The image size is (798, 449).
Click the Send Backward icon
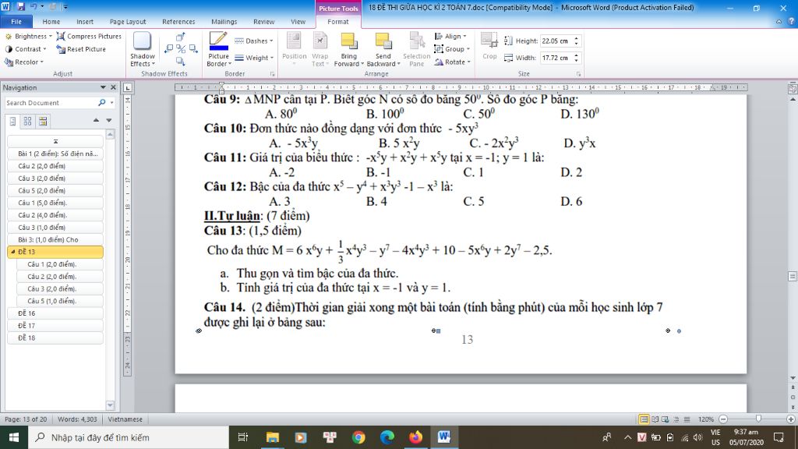383,41
